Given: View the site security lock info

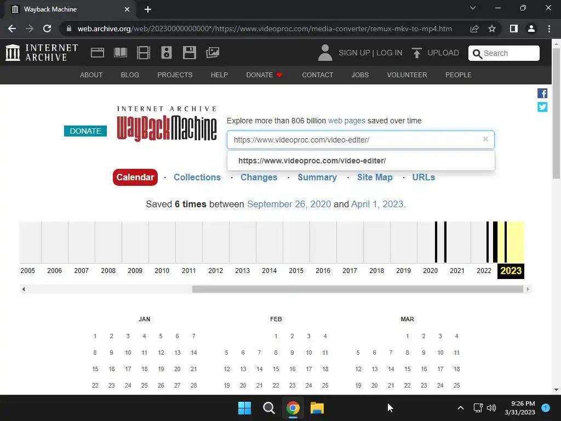Looking at the screenshot, I should click(x=68, y=29).
